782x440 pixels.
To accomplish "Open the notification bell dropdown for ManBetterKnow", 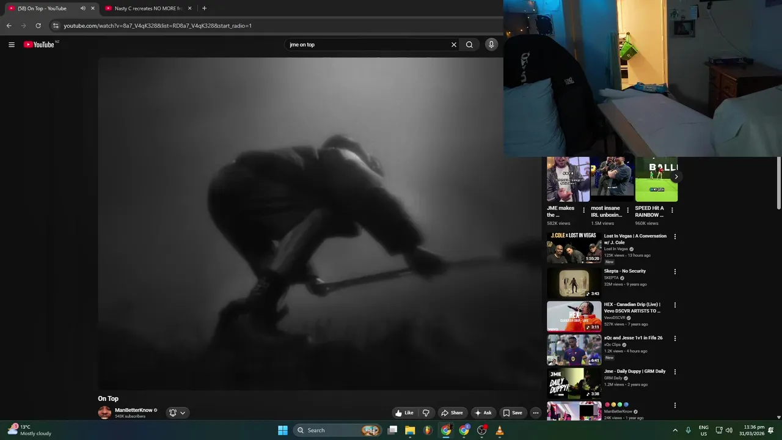I will point(177,413).
